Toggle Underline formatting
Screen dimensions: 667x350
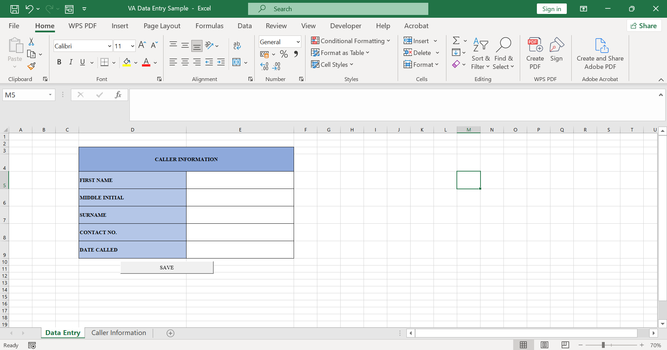(82, 62)
